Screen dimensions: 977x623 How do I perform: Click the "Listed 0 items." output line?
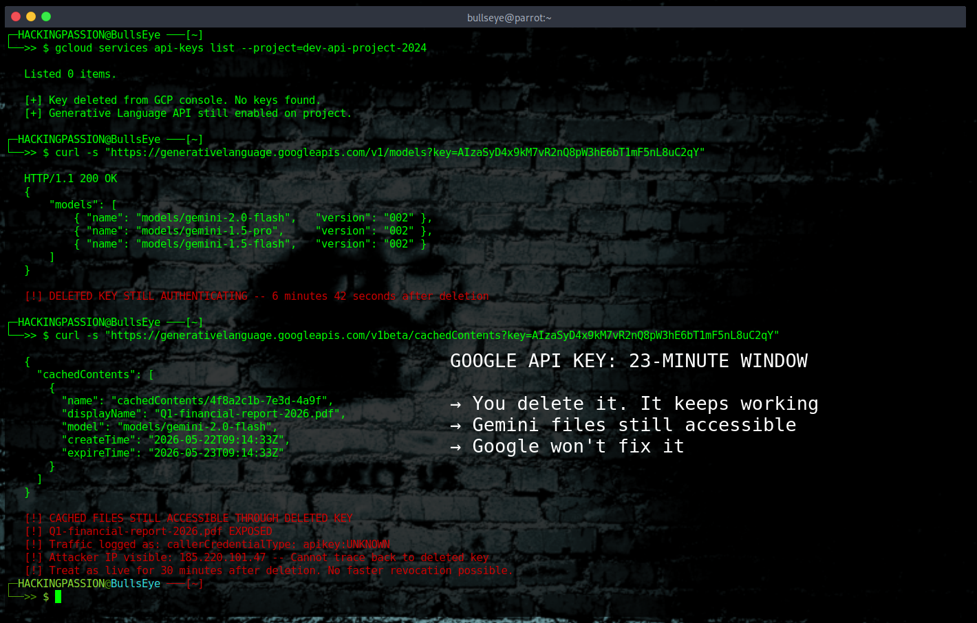click(x=70, y=74)
